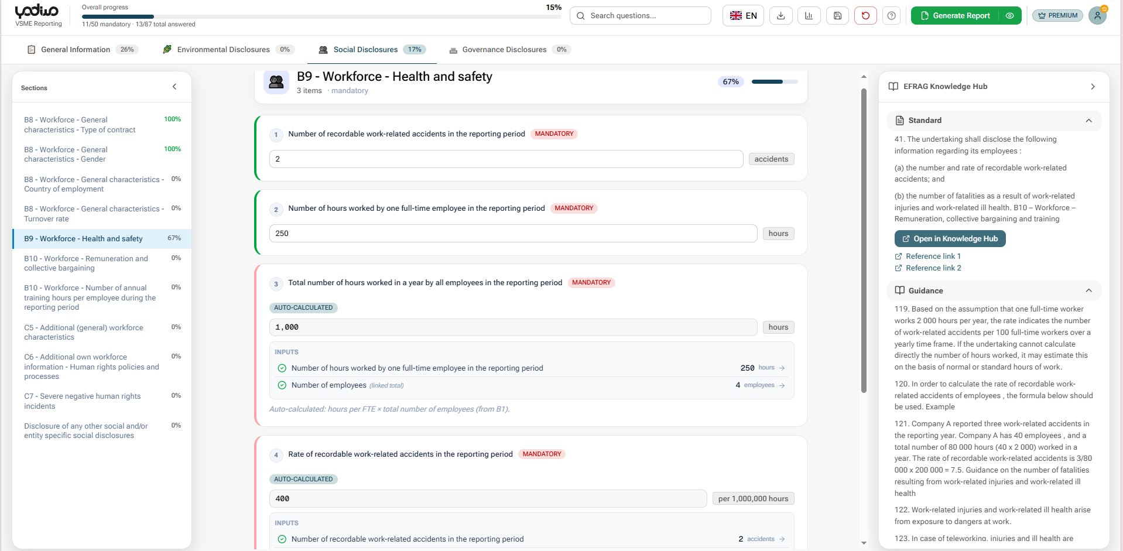
Task: Click the hours per full-time employee field
Action: point(513,234)
